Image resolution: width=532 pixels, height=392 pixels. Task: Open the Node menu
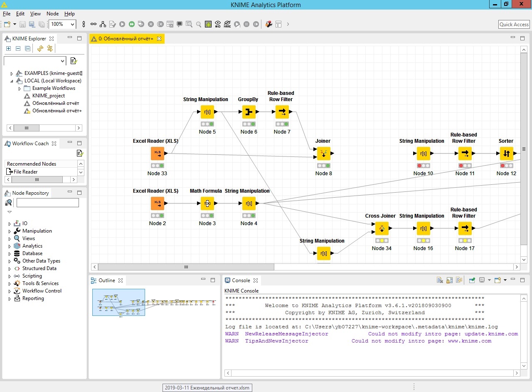[52, 14]
